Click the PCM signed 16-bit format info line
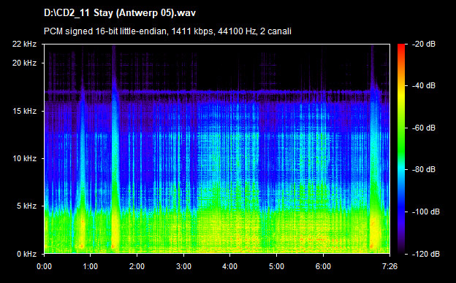Image resolution: width=456 pixels, height=283 pixels. [167, 31]
